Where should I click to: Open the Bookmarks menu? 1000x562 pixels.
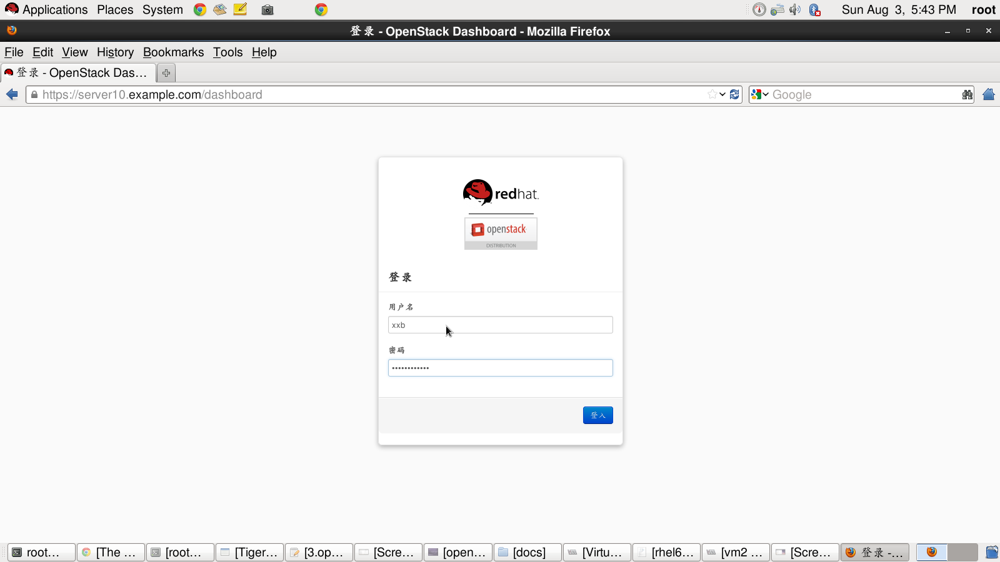click(x=174, y=52)
